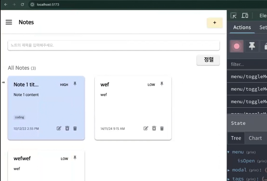Image resolution: width=267 pixels, height=181 pixels.
Task: Activate DevTools element inspector icon
Action: [x=233, y=16]
